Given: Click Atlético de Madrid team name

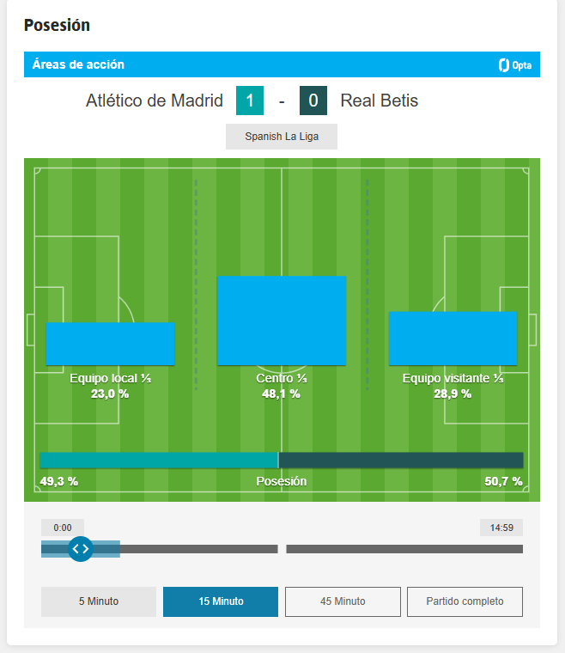Looking at the screenshot, I should (x=155, y=101).
